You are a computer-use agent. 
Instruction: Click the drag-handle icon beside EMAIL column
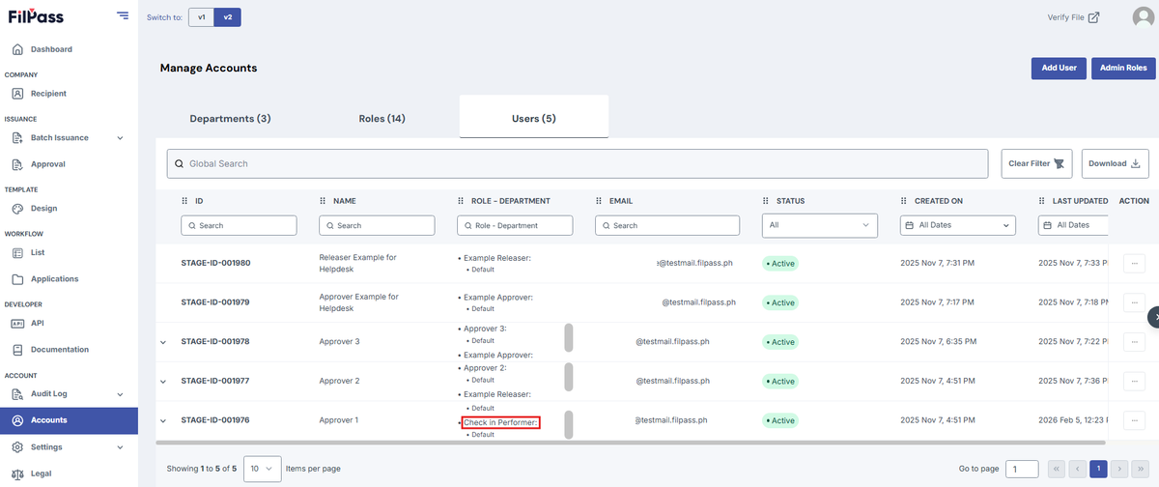click(x=599, y=201)
